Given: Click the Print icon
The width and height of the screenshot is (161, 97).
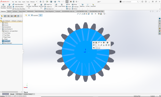Looking at the screenshot, I should [x=55, y=2].
